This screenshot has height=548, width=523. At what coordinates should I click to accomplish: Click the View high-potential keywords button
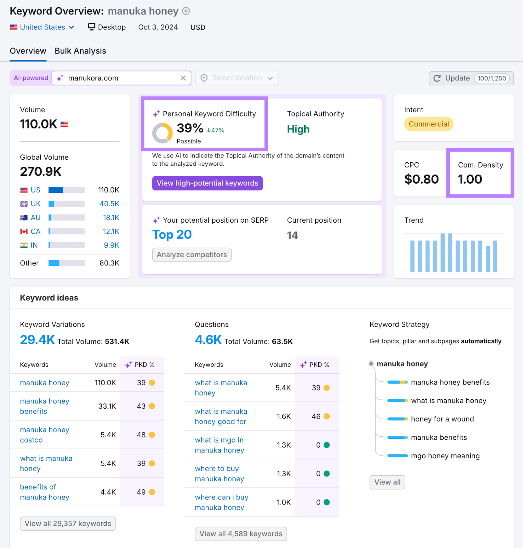coord(207,183)
